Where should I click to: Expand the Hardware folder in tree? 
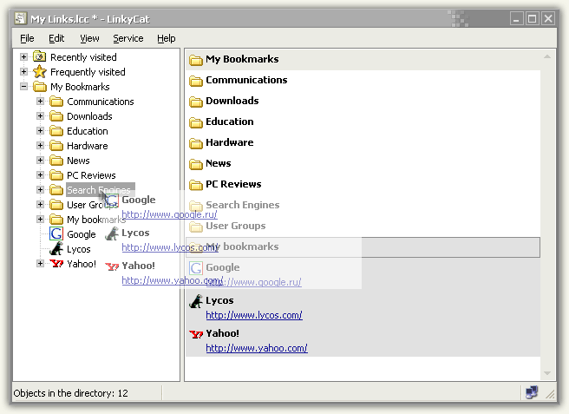(40, 146)
